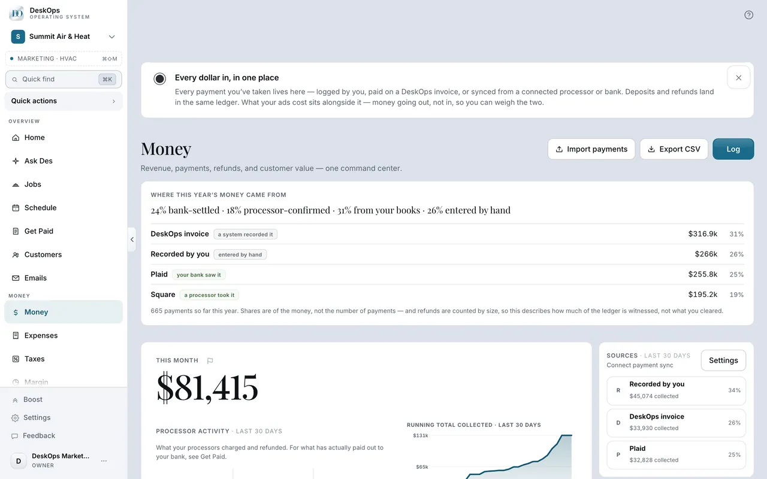Expand Quick actions chevron
767x479 pixels.
coord(114,101)
